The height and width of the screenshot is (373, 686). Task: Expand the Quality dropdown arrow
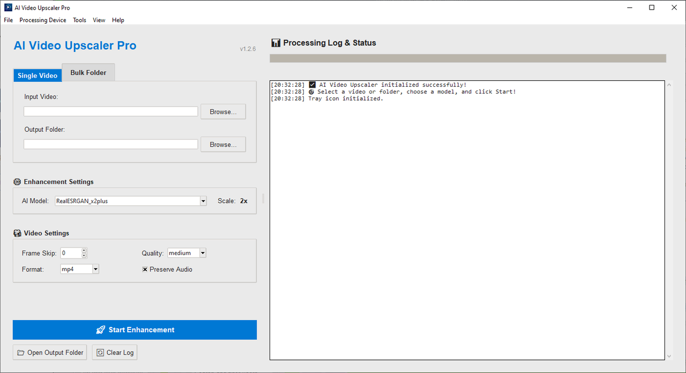coord(203,253)
